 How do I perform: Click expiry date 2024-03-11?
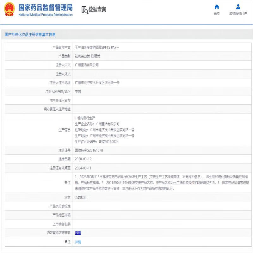pos(83,168)
